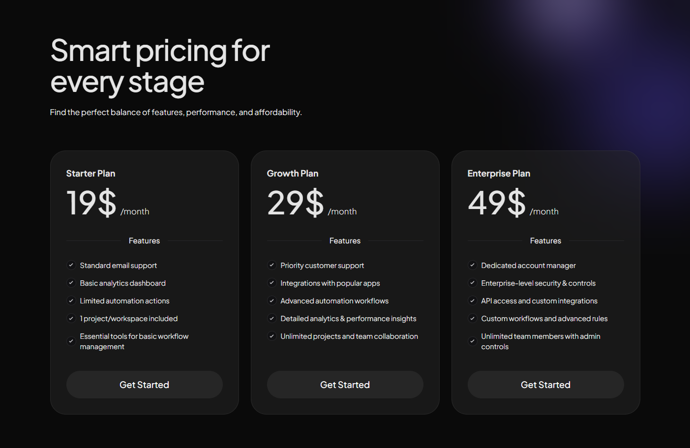
Task: Select the Enterprise Plan card heading
Action: [x=499, y=173]
